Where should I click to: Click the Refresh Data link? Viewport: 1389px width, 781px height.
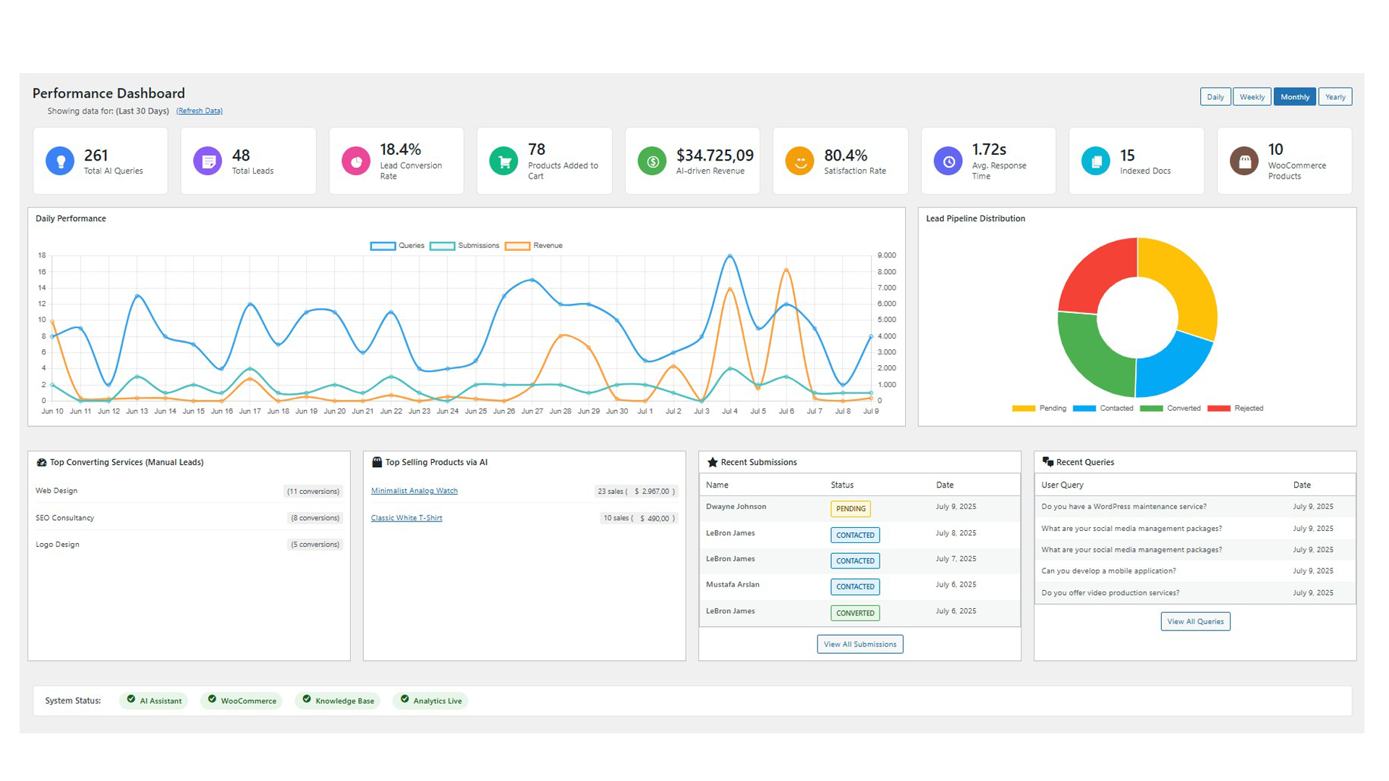pyautogui.click(x=200, y=111)
